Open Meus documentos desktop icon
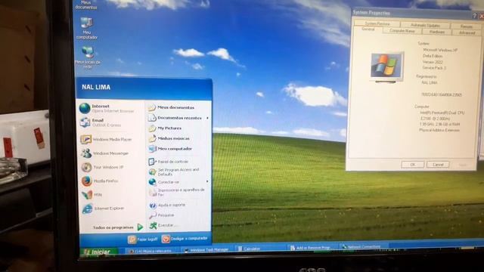Viewport: 484px width, 272px height. click(x=86, y=5)
